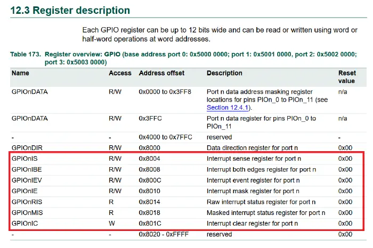Viewport: 373px width, 248px height.
Task: Click the Reset value column header
Action: [347, 77]
